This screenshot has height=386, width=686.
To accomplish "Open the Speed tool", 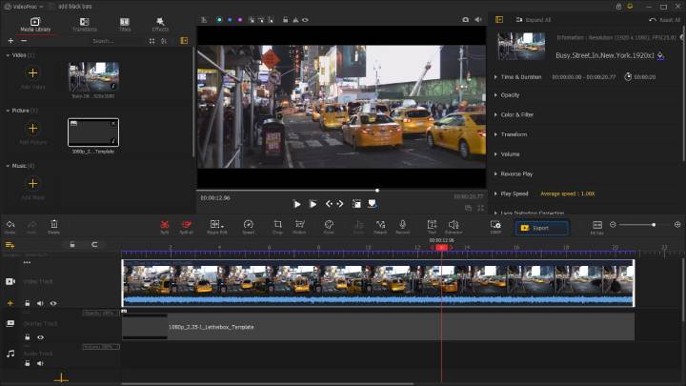I will click(x=248, y=225).
